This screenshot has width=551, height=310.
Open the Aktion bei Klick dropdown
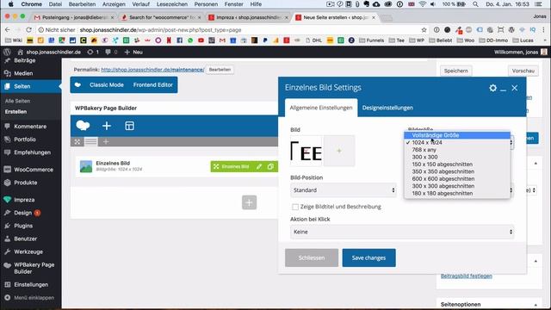402,232
